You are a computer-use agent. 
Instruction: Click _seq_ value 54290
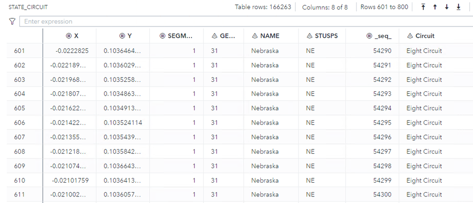382,51
